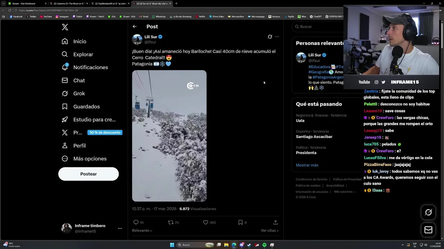Open the Instagram bookmark

[62, 17]
